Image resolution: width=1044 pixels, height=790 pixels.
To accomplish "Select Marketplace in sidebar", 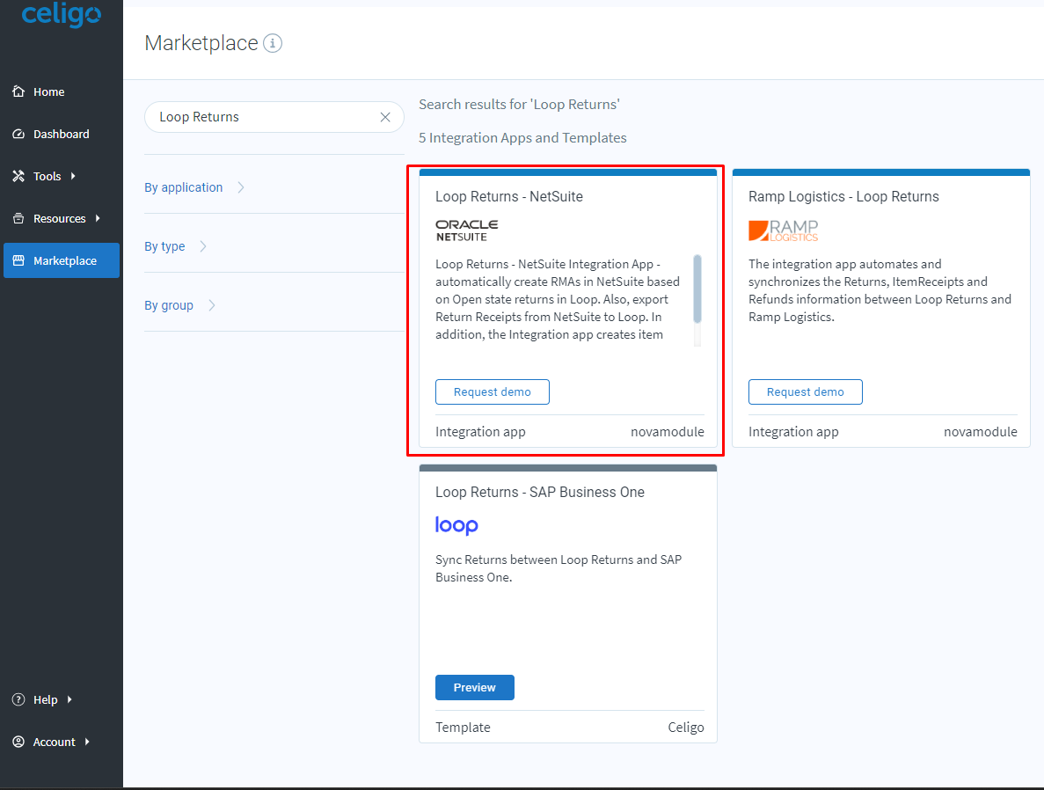I will click(x=62, y=260).
